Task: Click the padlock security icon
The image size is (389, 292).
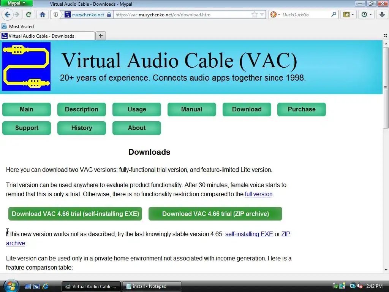Action: 109,15
